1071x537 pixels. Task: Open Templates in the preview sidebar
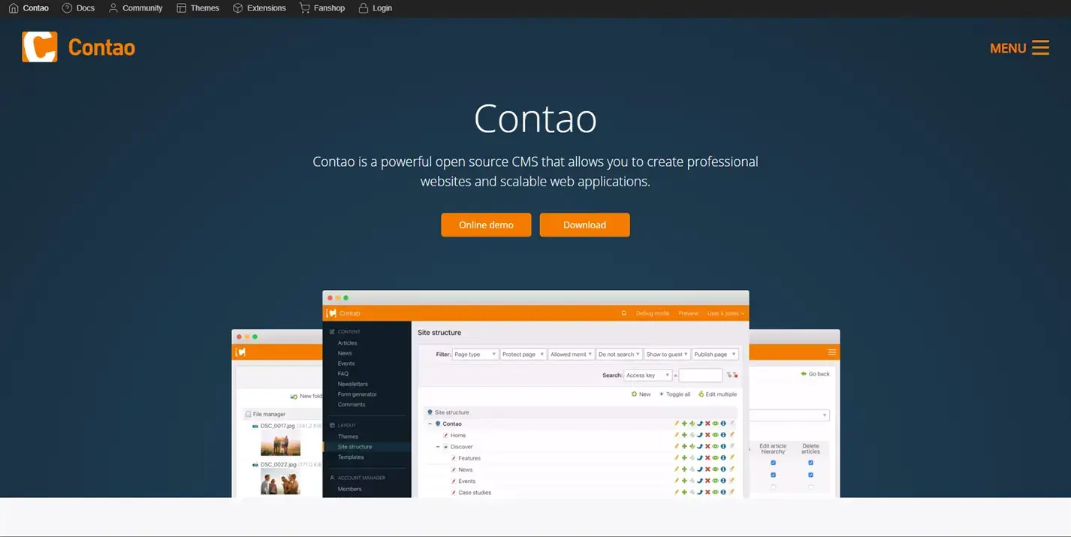tap(351, 457)
